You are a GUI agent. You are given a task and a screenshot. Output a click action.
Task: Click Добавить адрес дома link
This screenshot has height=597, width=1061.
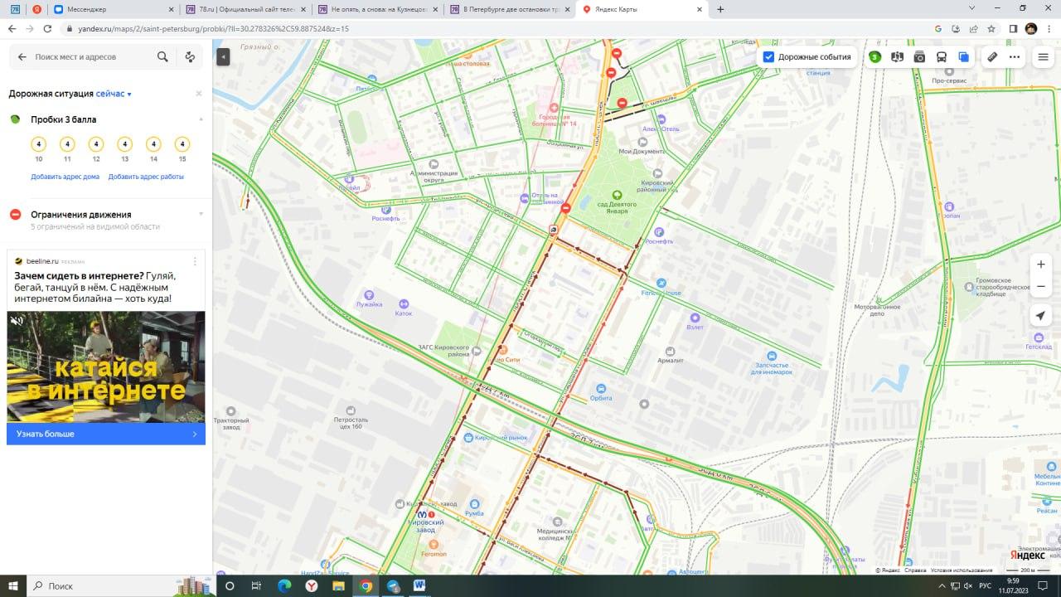[65, 177]
